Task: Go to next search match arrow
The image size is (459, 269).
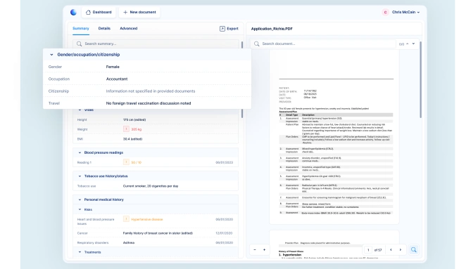Action: (414, 44)
